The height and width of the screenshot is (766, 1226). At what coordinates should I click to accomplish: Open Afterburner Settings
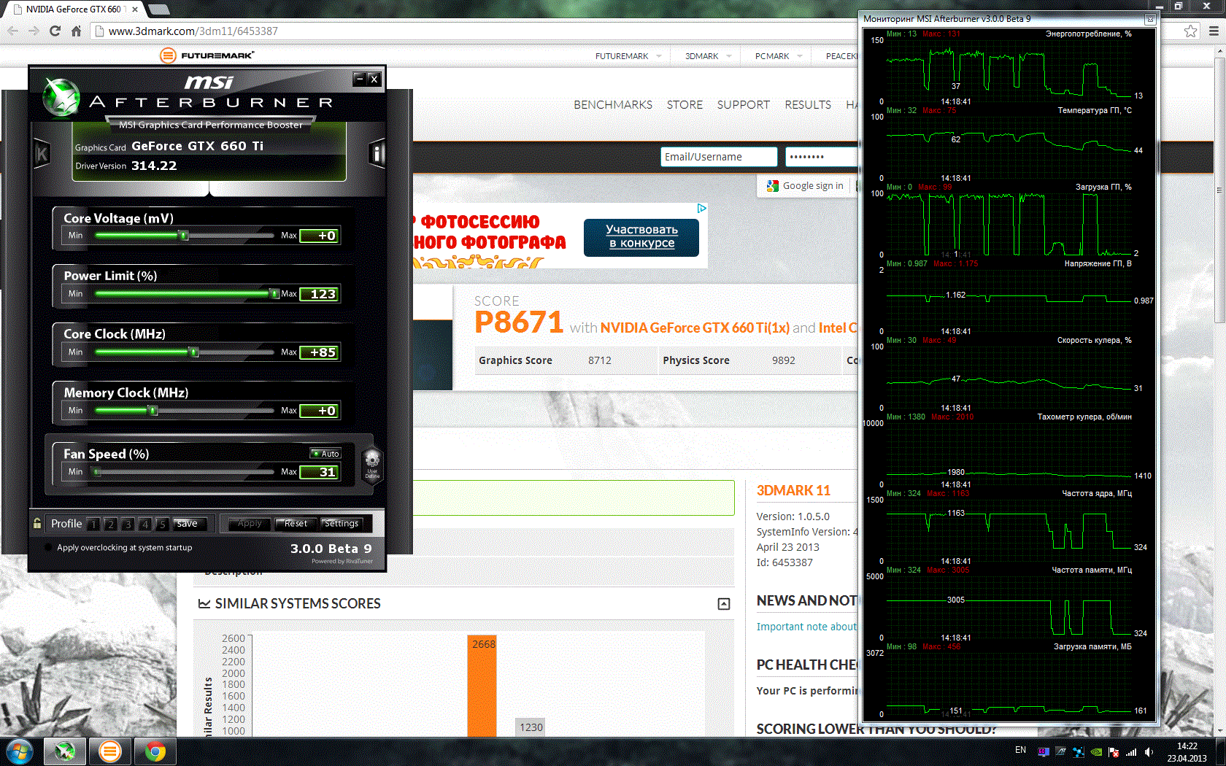tap(342, 524)
